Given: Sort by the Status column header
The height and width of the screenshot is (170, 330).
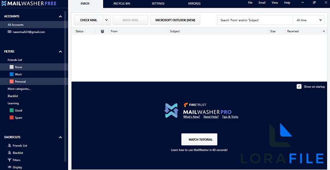Looking at the screenshot, I should (x=80, y=31).
